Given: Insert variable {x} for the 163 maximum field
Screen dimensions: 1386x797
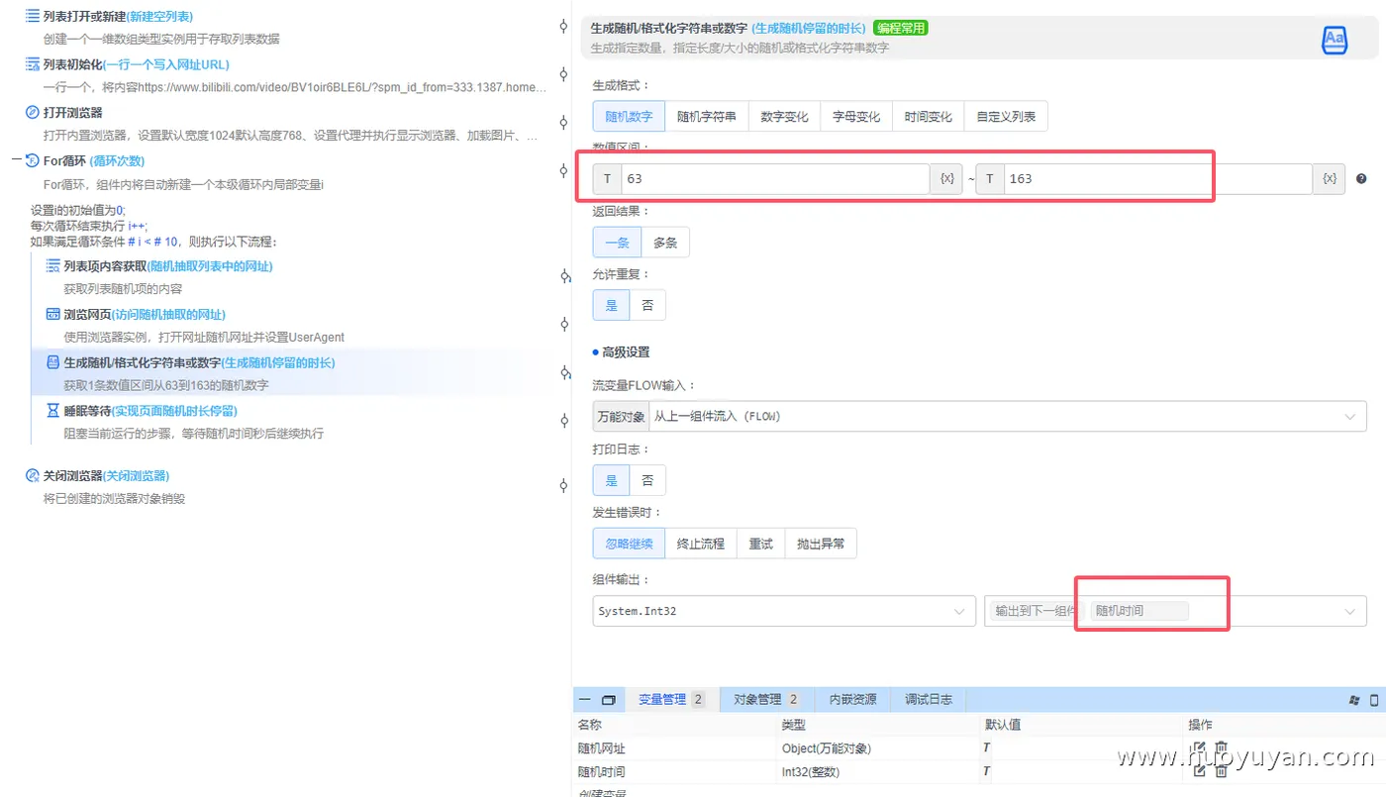Looking at the screenshot, I should click(1330, 179).
